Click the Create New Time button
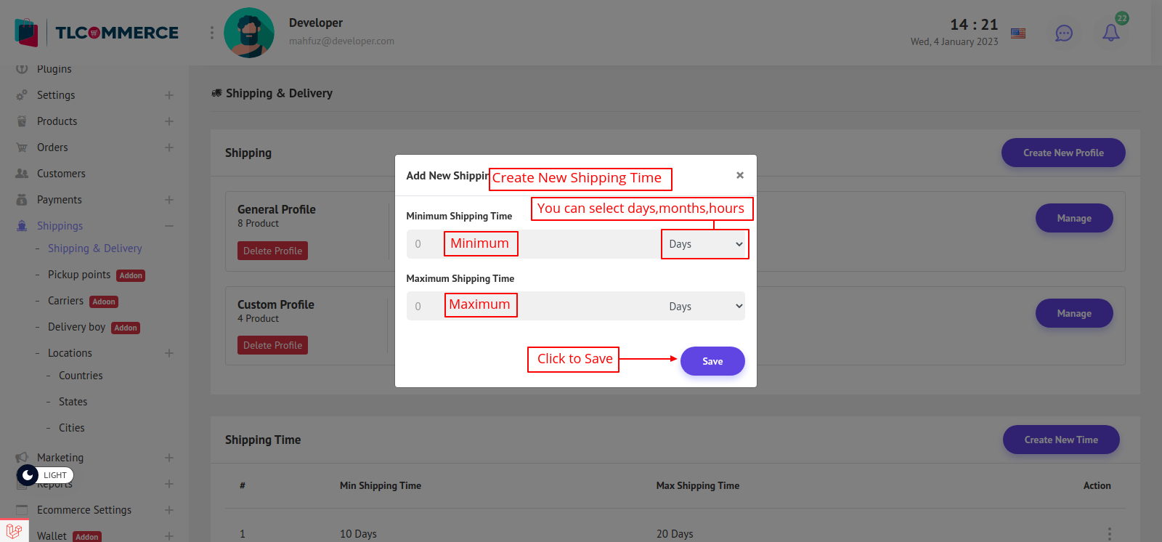This screenshot has height=542, width=1162. 1060,440
